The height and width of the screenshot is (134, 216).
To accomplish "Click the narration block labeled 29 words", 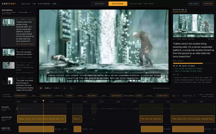I will pyautogui.click(x=36, y=129).
